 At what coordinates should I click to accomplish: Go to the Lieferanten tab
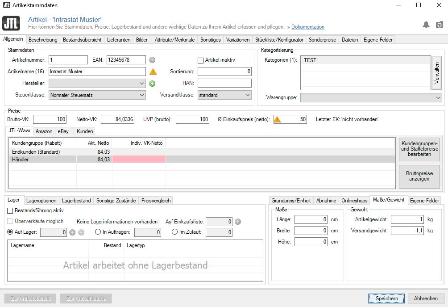pos(119,40)
